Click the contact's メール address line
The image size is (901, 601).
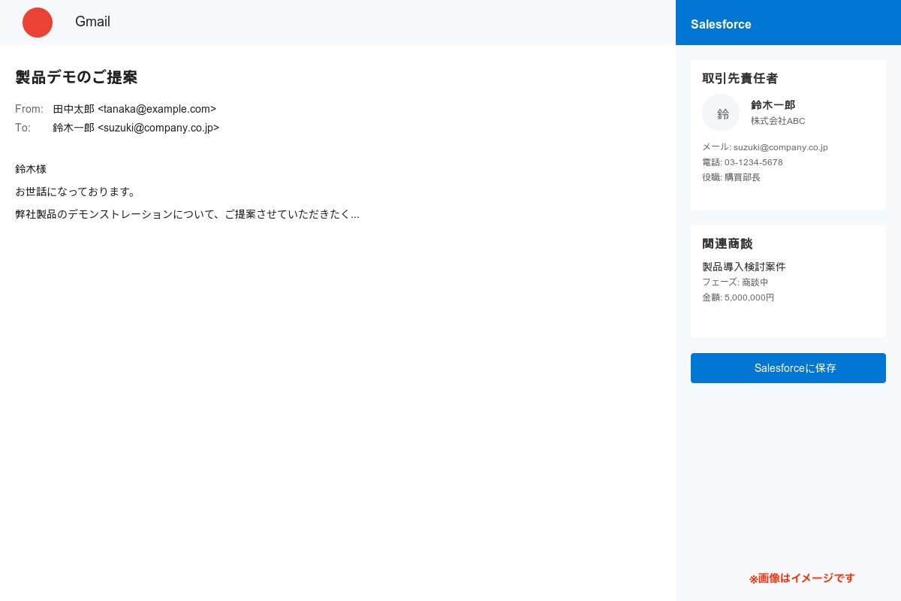click(764, 147)
